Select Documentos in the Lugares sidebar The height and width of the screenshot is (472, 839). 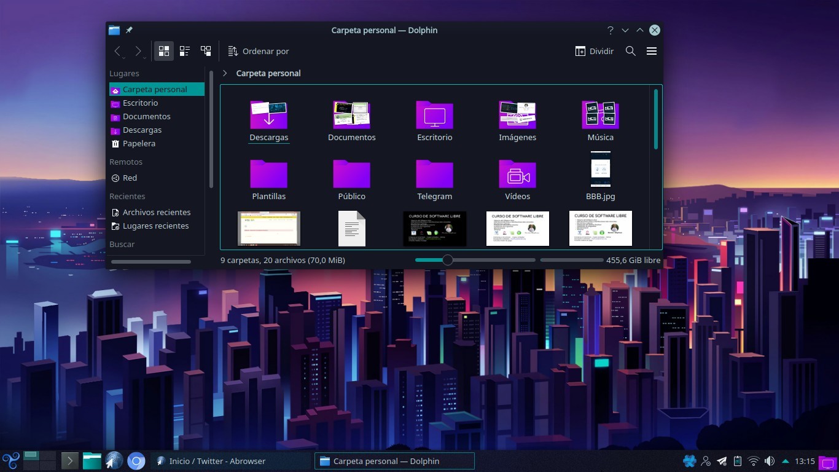pyautogui.click(x=146, y=117)
